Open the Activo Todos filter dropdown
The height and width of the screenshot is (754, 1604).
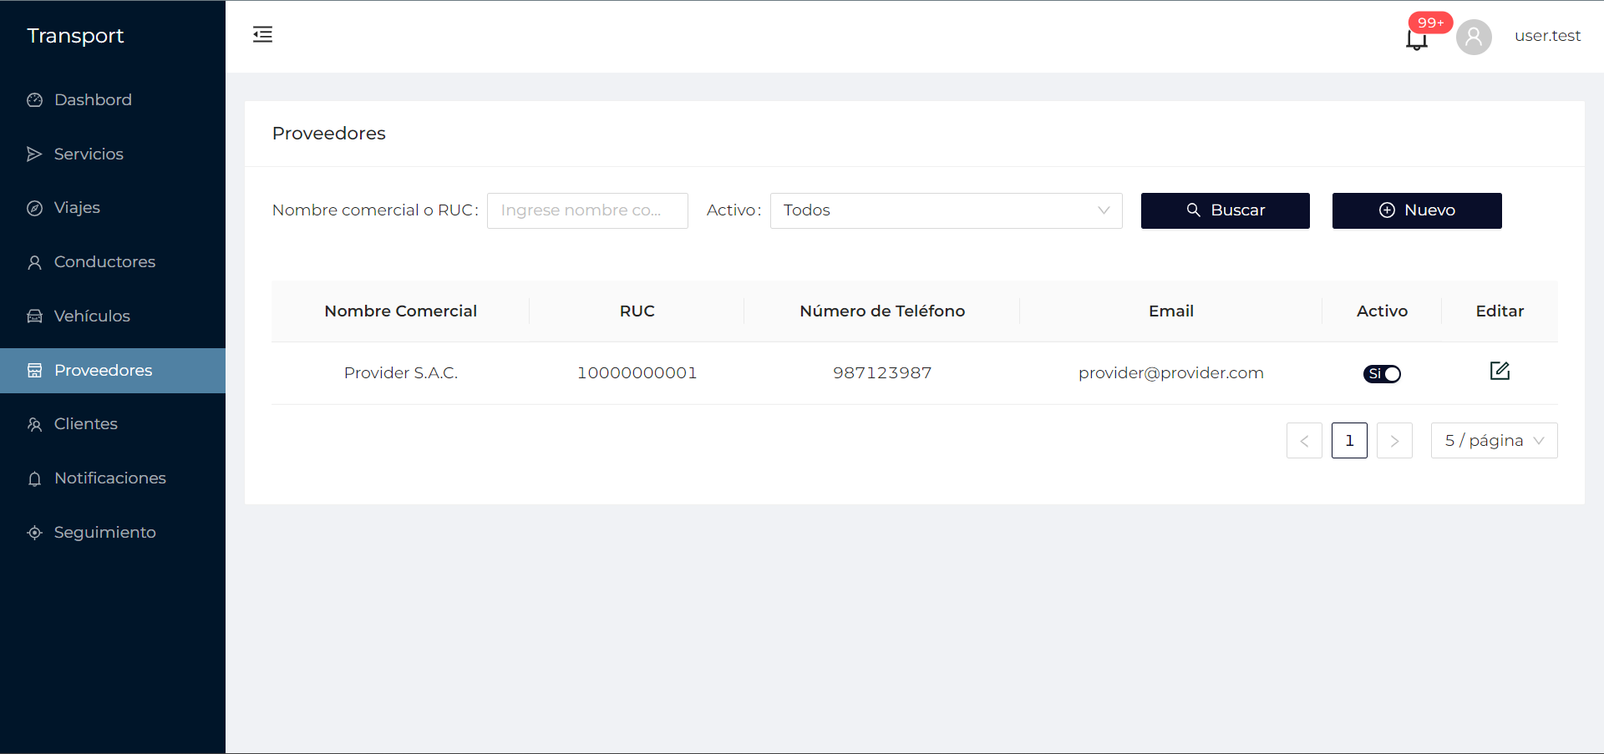(x=946, y=210)
